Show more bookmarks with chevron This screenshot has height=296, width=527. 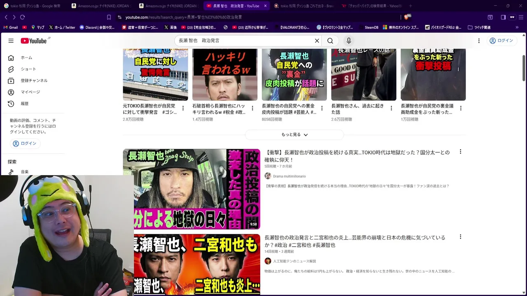(x=517, y=28)
